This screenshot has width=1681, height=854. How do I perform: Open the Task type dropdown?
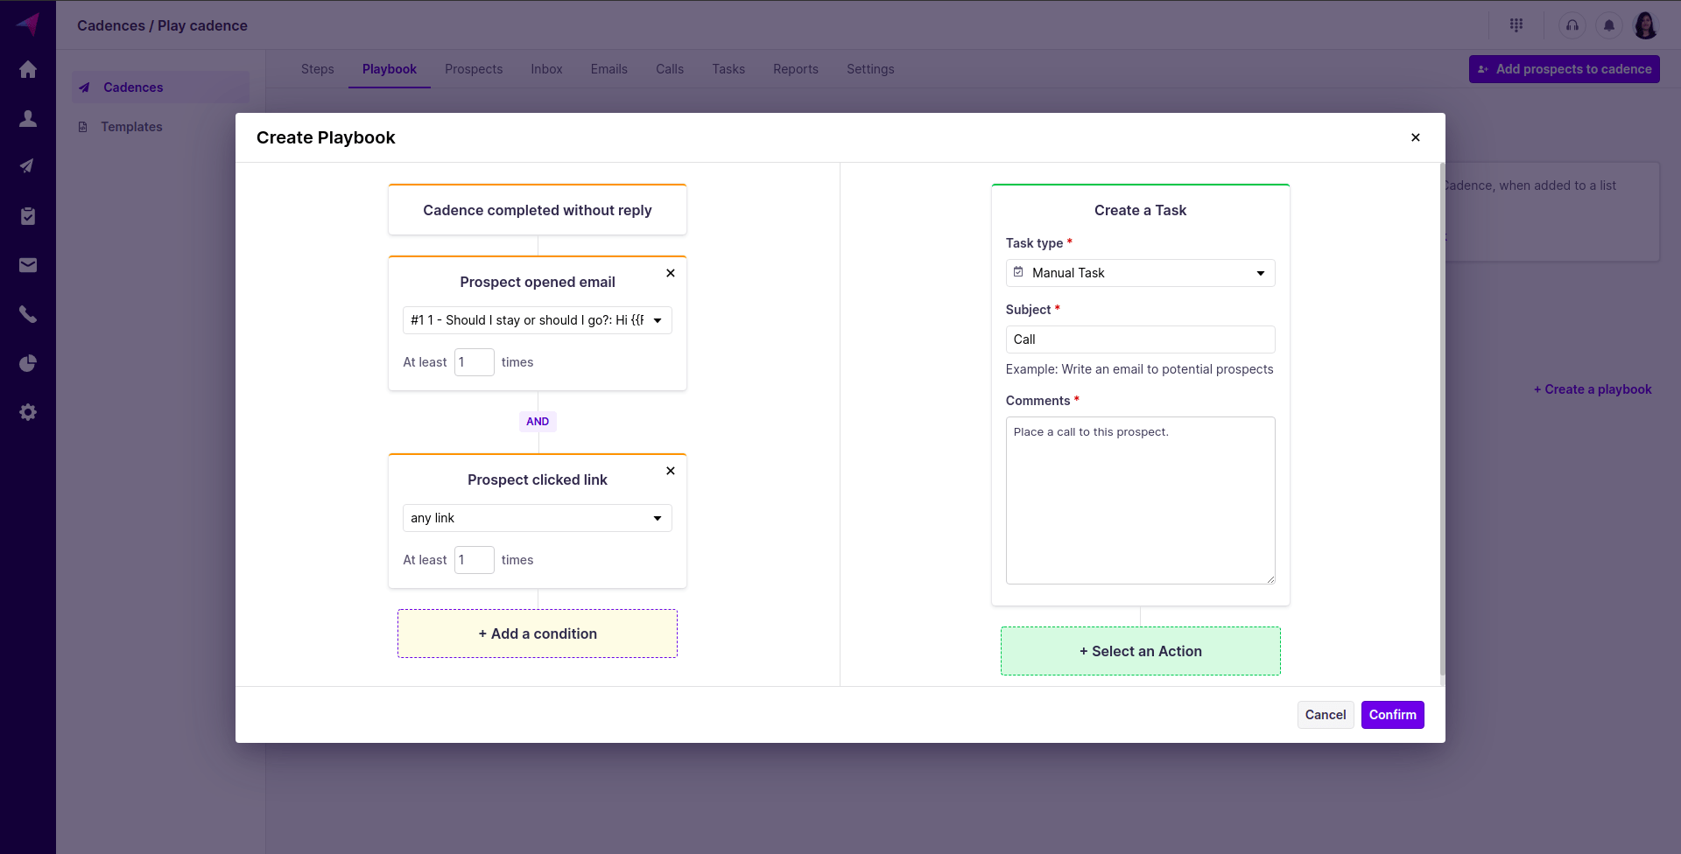1140,272
